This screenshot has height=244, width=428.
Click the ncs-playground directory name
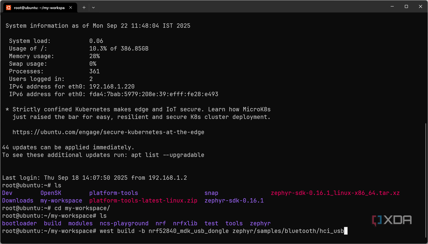(x=124, y=223)
